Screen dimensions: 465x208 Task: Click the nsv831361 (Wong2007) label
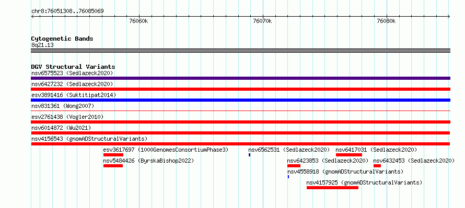[x=63, y=106]
